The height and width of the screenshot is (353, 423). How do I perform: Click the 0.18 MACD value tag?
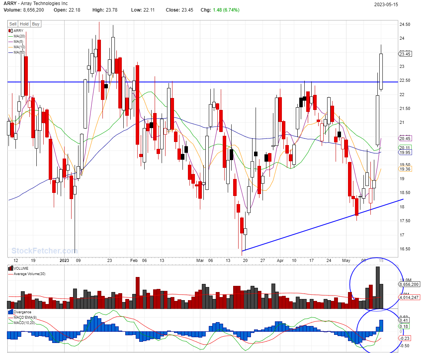point(404,326)
